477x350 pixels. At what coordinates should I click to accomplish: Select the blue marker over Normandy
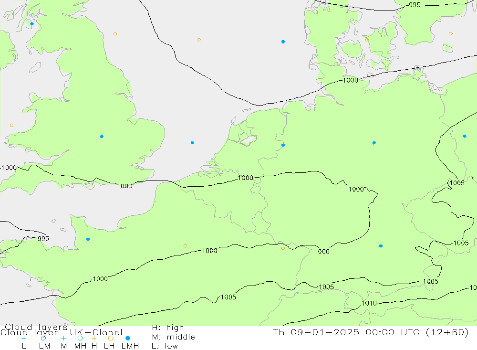point(88,239)
